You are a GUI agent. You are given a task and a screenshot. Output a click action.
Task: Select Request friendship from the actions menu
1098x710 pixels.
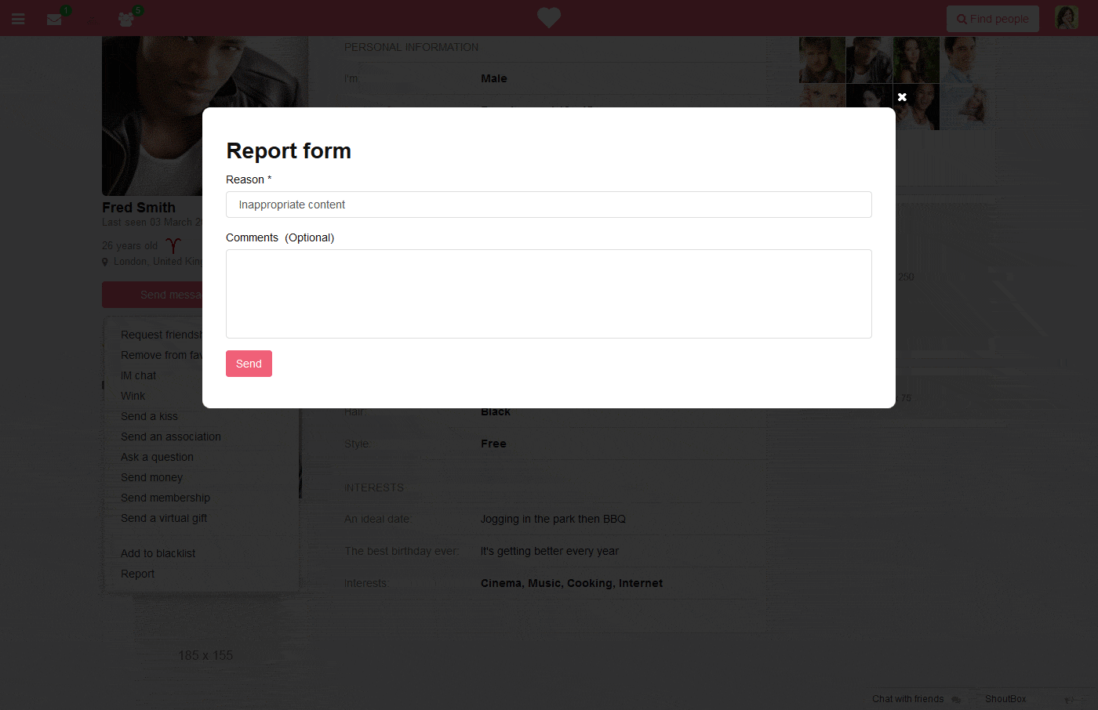pos(162,335)
